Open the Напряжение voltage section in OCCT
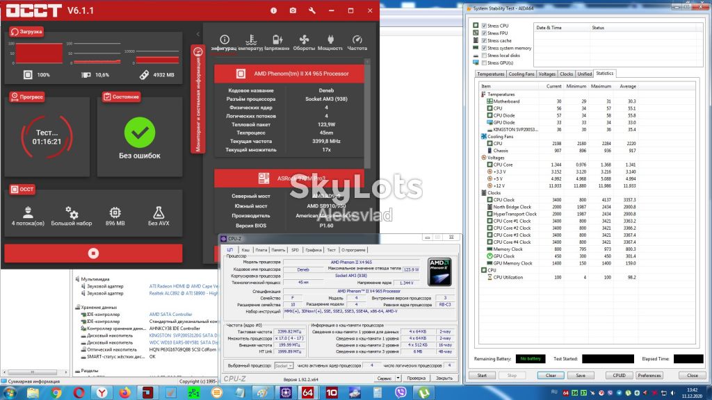The height and width of the screenshot is (400, 712). pos(277,42)
